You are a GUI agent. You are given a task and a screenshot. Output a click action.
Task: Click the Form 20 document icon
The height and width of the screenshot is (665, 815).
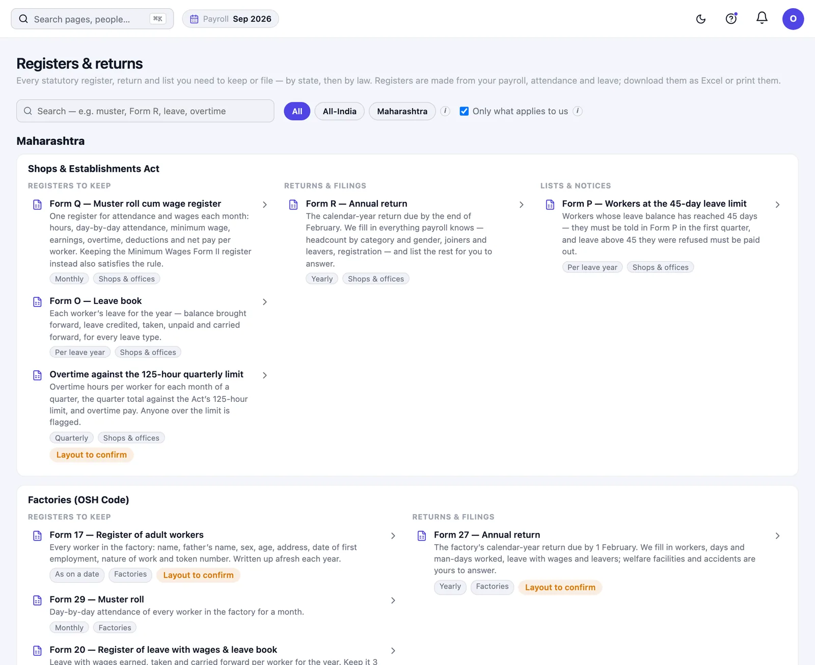(x=37, y=651)
